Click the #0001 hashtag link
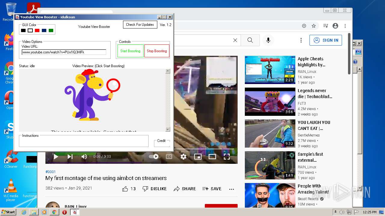This screenshot has height=216, width=385. tap(51, 172)
